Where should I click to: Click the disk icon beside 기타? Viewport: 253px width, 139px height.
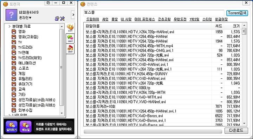coord(14,95)
